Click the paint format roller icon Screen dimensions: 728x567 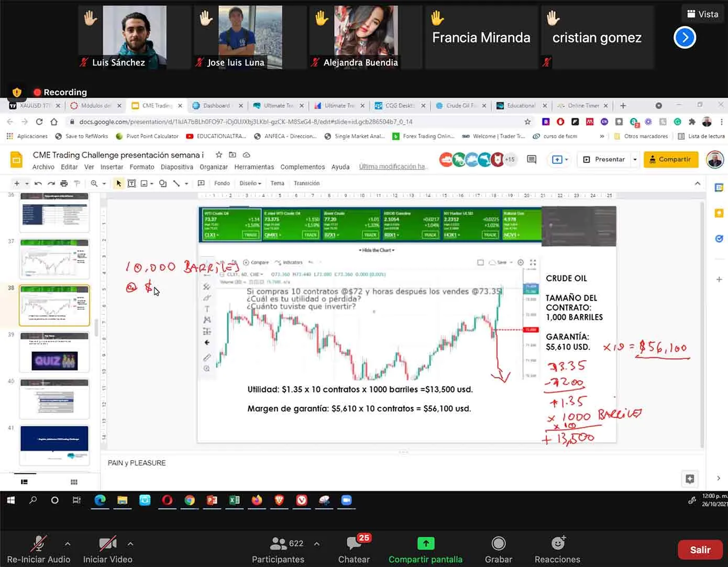pos(77,183)
